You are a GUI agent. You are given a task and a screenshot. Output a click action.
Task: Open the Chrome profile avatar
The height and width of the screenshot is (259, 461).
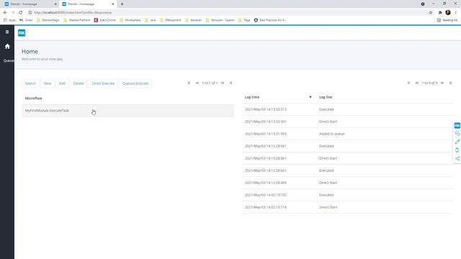click(448, 12)
